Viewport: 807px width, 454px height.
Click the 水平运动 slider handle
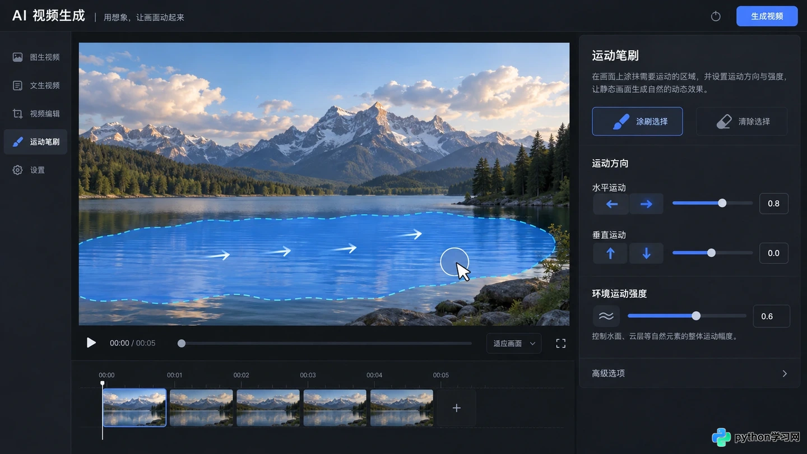point(722,203)
